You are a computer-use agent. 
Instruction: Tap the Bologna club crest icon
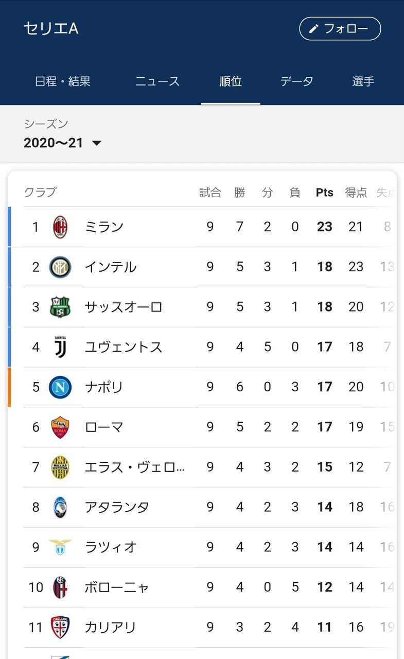[x=60, y=587]
